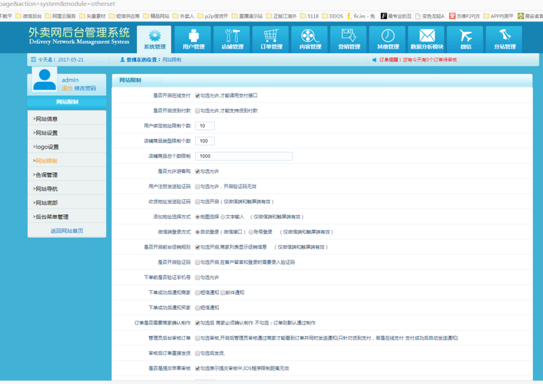Open 其他管理 clock icon module
The height and width of the screenshot is (384, 543).
click(388, 39)
